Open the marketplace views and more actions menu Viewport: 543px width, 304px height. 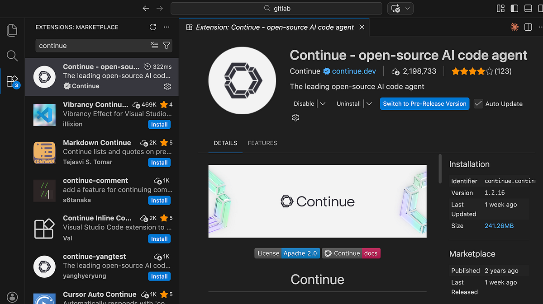coord(167,27)
